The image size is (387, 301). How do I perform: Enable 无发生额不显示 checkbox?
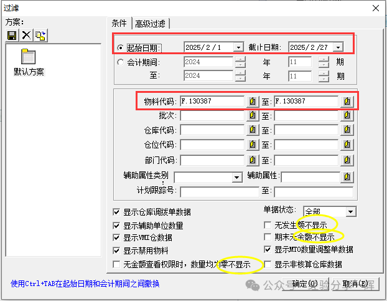[268, 225]
